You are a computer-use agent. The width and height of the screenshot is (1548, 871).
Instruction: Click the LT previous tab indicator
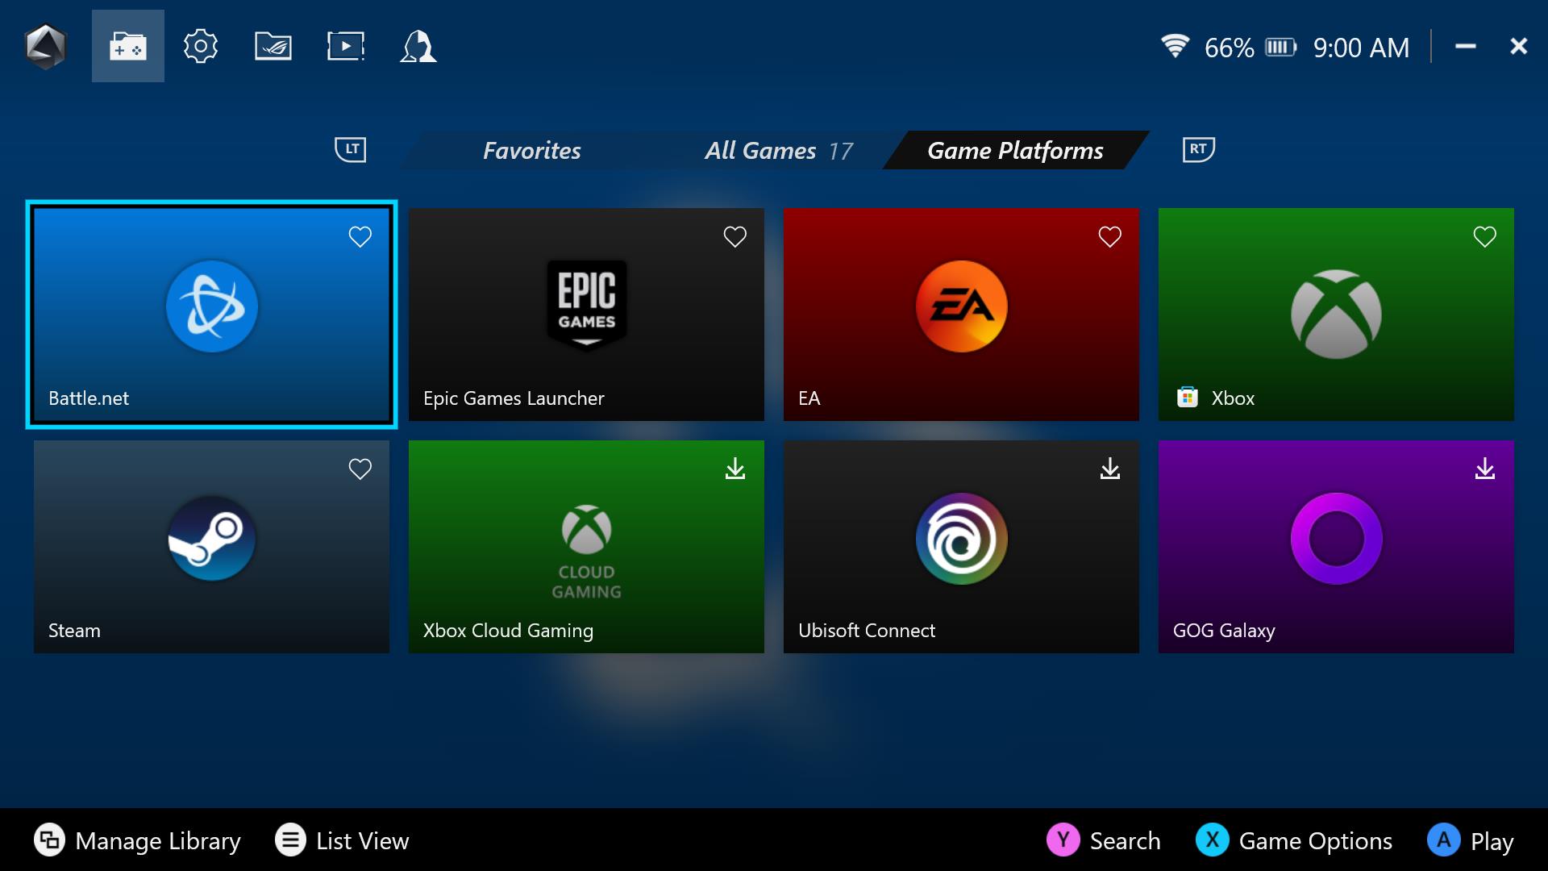coord(351,149)
